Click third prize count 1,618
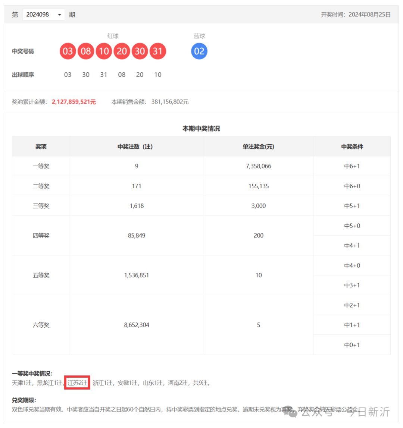 point(137,206)
